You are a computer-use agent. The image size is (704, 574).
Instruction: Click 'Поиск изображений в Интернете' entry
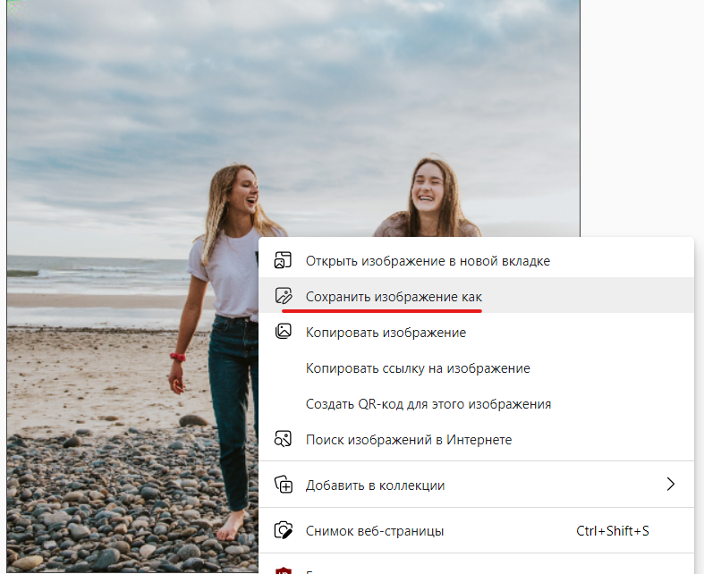point(477,439)
